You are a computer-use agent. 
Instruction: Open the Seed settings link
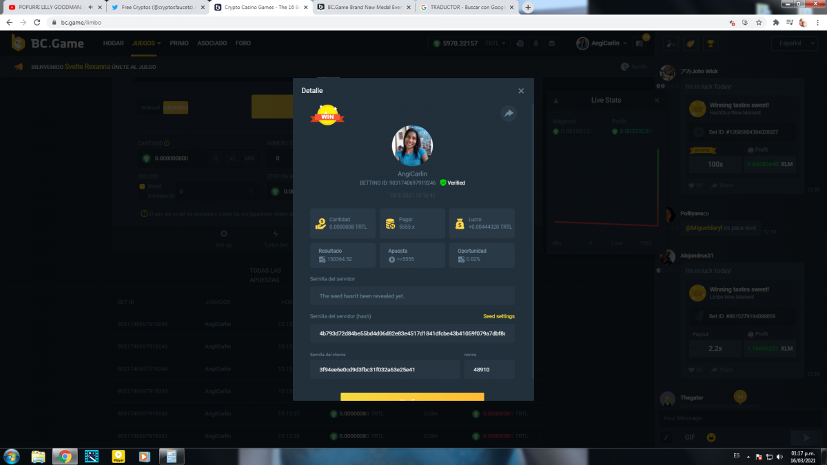(498, 316)
